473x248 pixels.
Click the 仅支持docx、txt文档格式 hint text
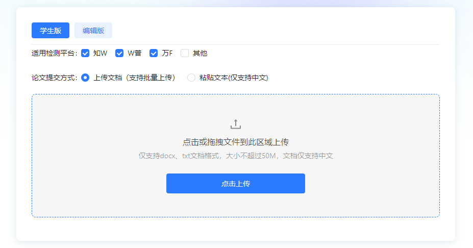pos(236,156)
